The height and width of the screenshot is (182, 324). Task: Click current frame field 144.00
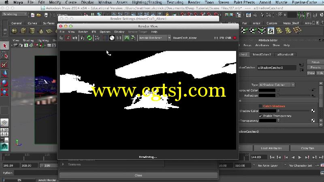[258, 157]
